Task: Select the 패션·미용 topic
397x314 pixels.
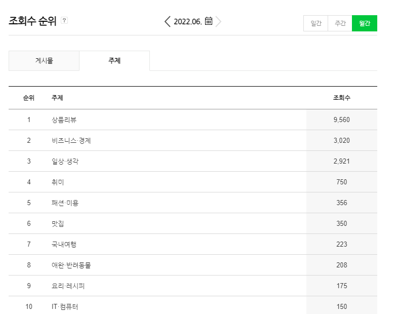Action: 65,203
